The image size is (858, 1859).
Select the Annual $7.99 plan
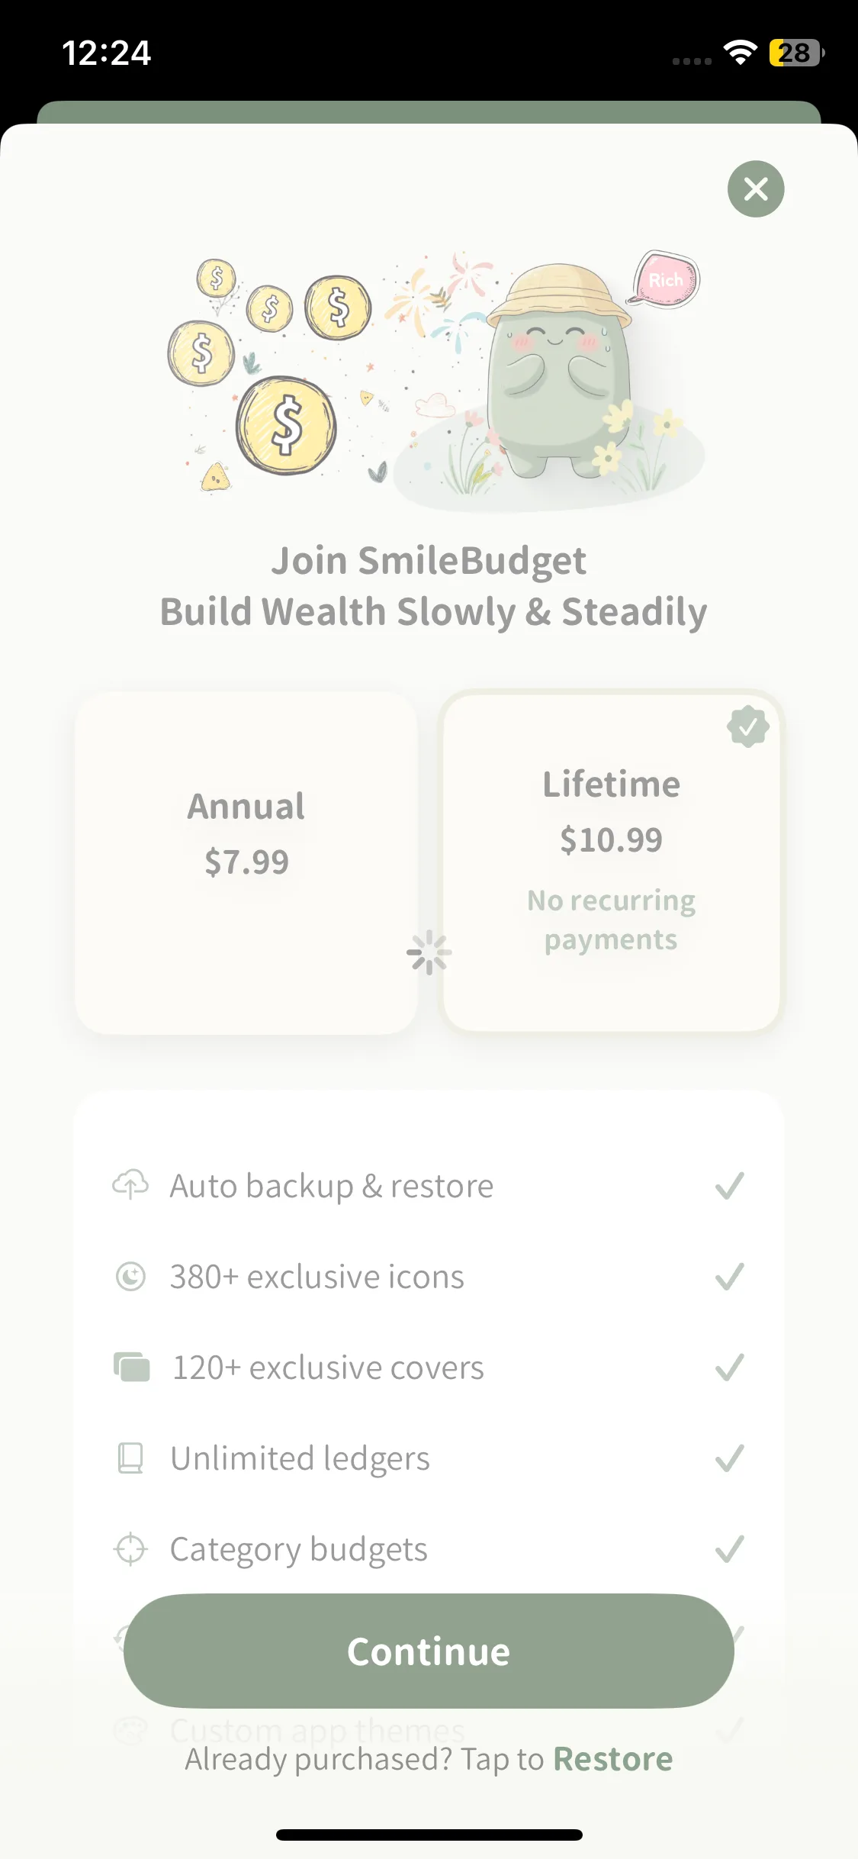pos(246,862)
